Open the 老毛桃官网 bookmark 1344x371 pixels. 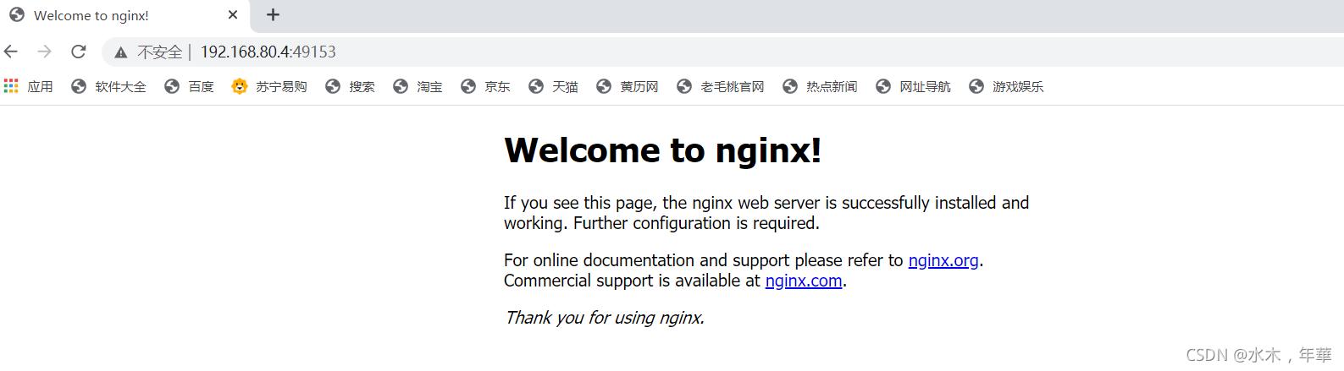721,86
